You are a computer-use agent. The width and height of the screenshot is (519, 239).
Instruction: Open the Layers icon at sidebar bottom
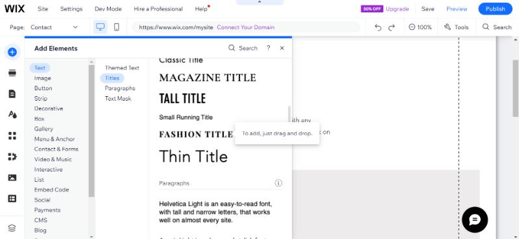pos(12,228)
